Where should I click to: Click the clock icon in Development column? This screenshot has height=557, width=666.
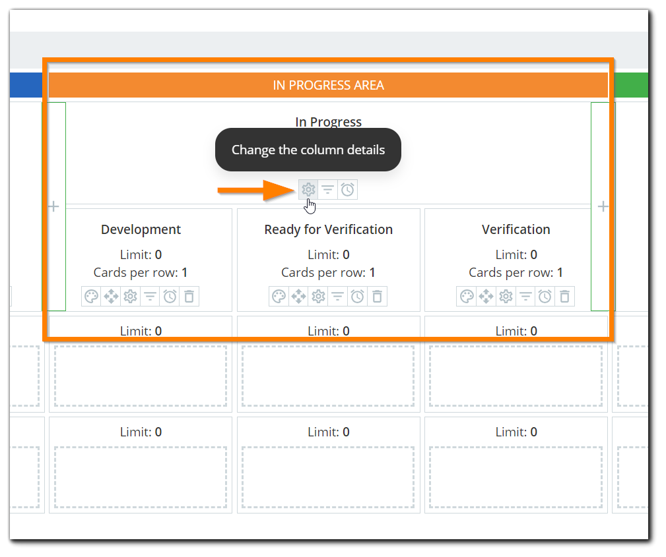click(170, 296)
